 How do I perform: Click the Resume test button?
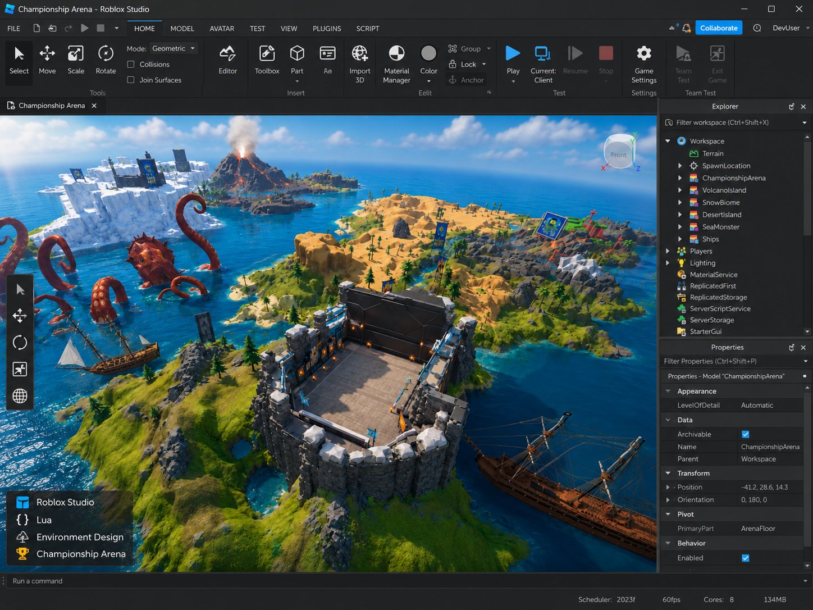tap(575, 61)
